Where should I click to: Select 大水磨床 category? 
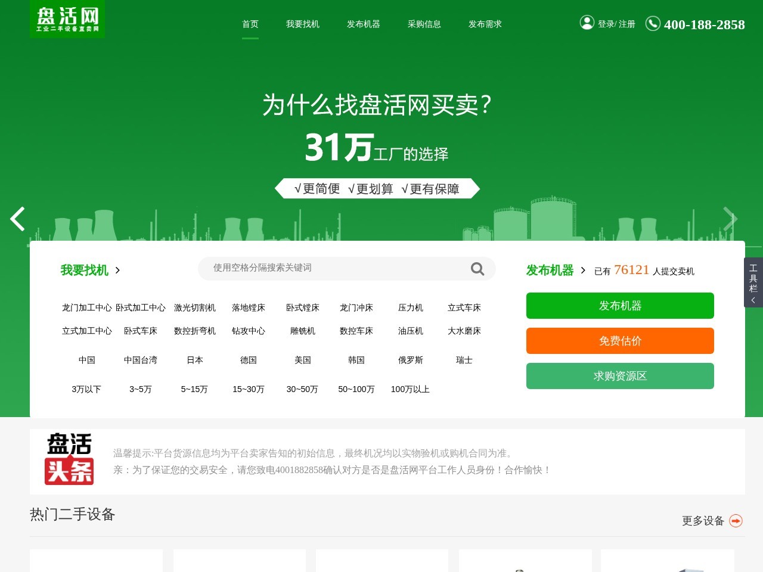(x=464, y=331)
